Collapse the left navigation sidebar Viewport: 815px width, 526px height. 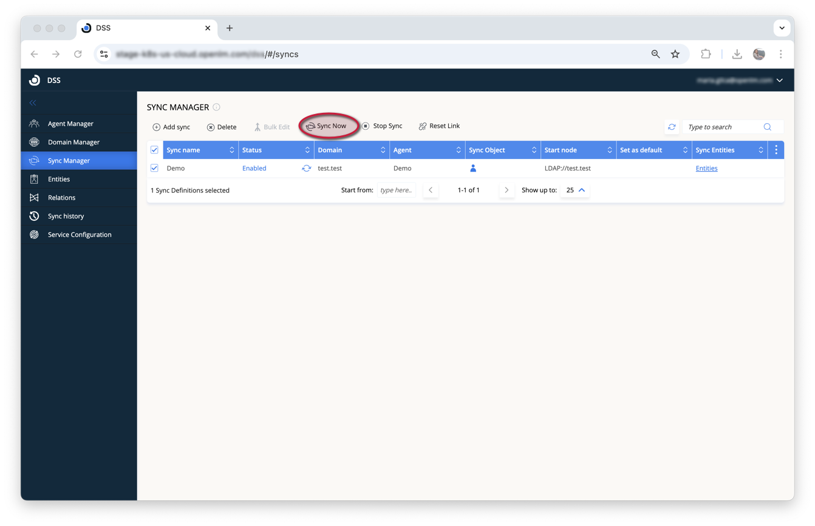click(33, 103)
